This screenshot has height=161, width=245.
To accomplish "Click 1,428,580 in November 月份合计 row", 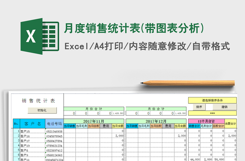I will tap(118, 113).
